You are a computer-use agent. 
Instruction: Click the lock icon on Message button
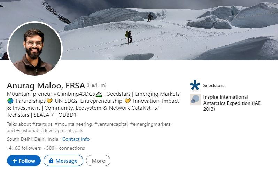[x=51, y=161]
